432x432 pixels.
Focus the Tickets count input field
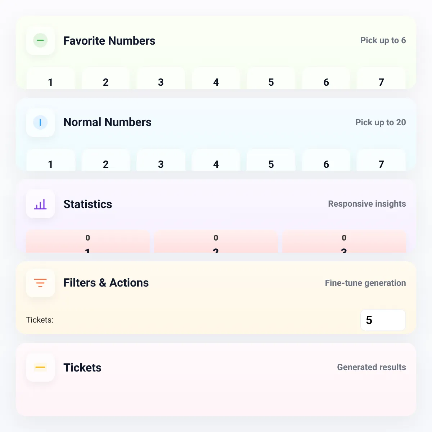(x=383, y=320)
